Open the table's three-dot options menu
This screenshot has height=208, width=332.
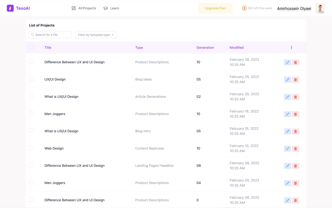point(291,47)
